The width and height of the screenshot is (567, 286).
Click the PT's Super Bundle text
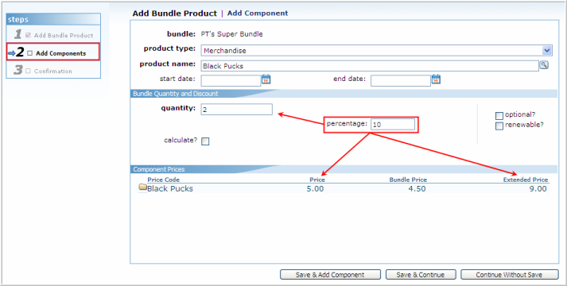tap(231, 34)
